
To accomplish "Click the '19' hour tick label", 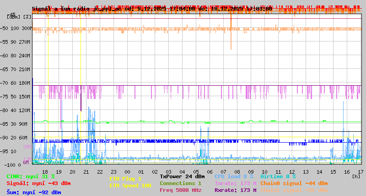I will click(x=59, y=172).
